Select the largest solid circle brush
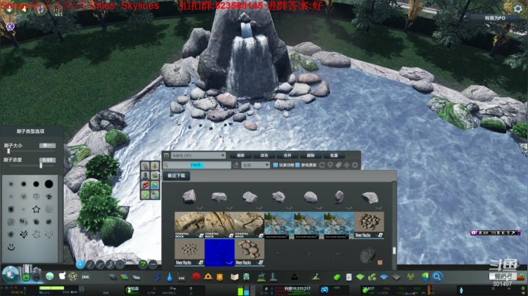528x296 pixels. [x=49, y=184]
